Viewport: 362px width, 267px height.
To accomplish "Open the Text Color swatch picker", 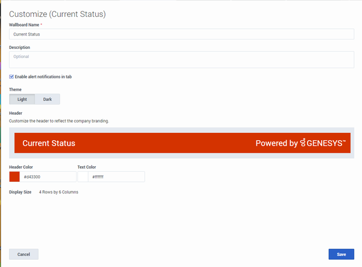I will 83,177.
